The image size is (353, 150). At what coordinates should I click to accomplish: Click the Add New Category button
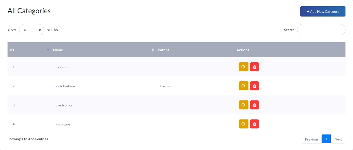(x=323, y=12)
